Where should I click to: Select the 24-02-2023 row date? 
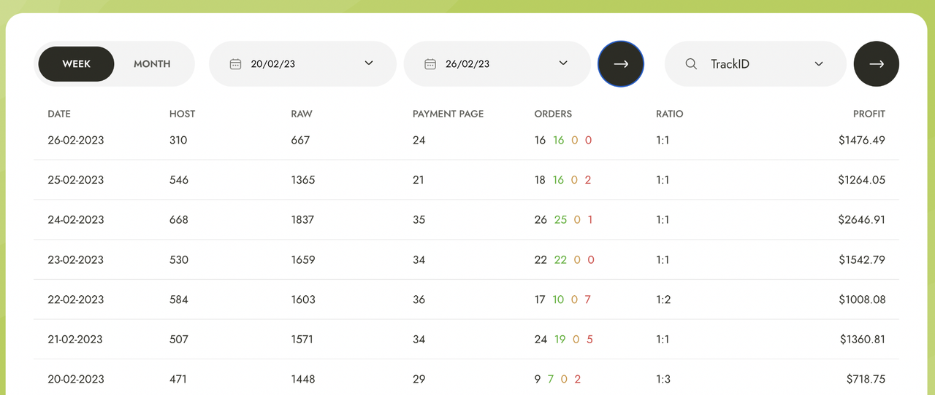[x=76, y=219]
